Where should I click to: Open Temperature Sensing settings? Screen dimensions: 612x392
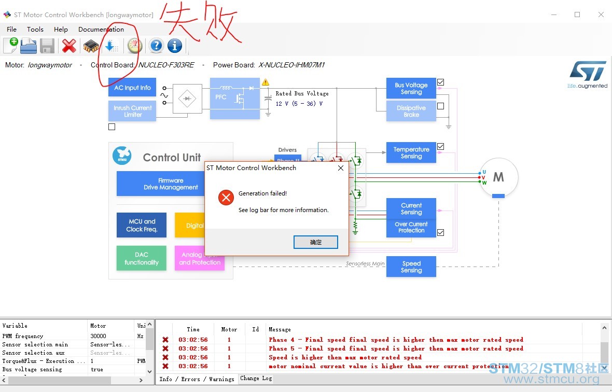tap(411, 152)
